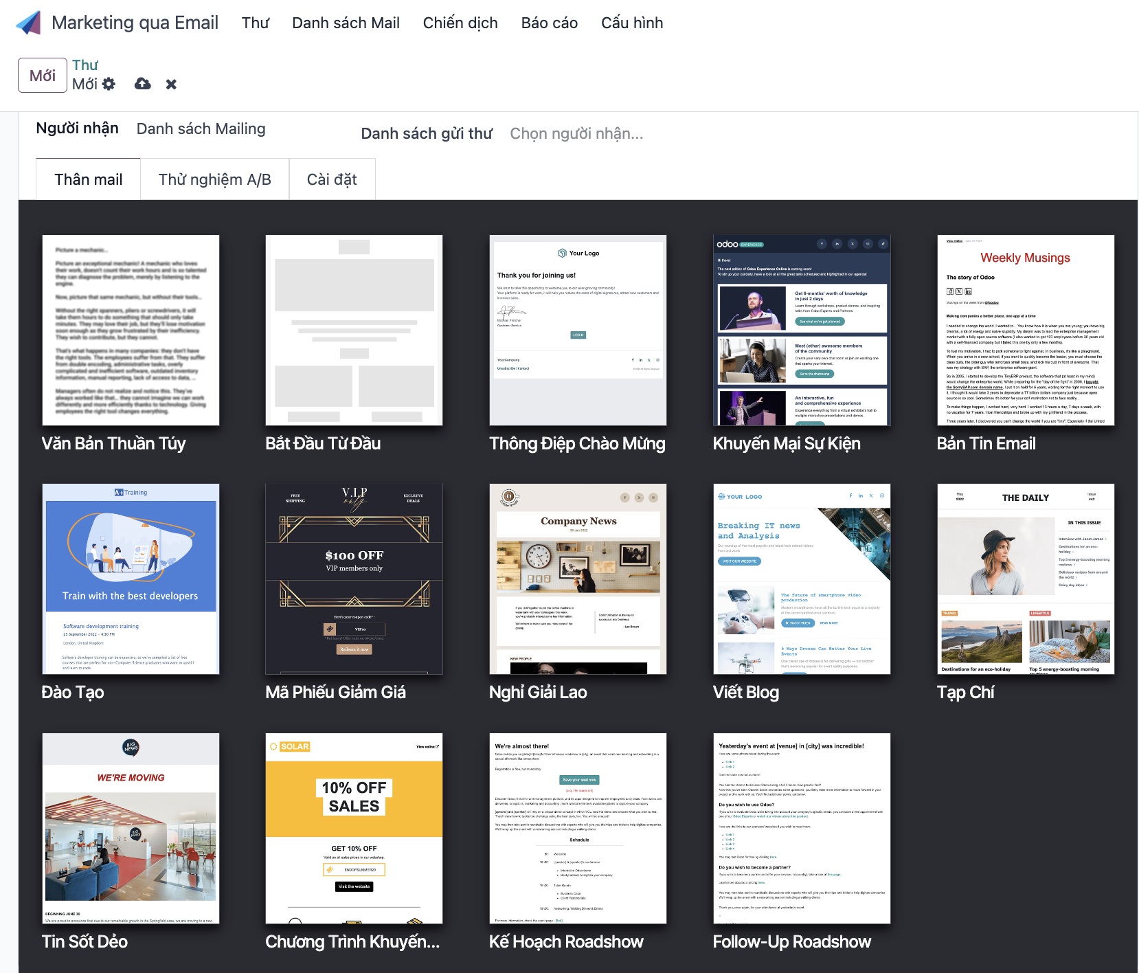1139x973 pixels.
Task: Select the Tạp Chí template thumbnail
Action: tap(1025, 579)
